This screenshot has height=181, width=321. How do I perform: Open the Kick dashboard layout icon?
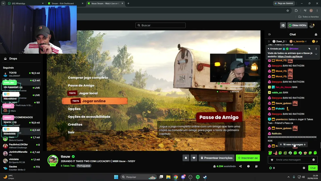click(x=283, y=25)
